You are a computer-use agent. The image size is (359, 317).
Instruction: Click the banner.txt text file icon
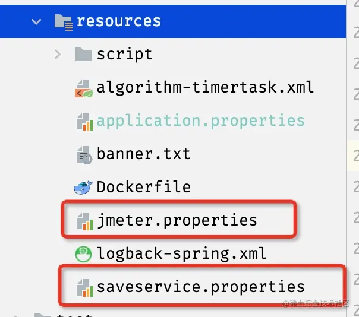[x=84, y=155]
